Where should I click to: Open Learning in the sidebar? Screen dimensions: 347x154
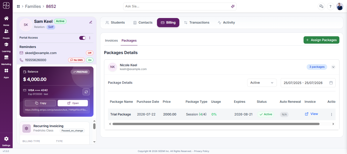6,47
